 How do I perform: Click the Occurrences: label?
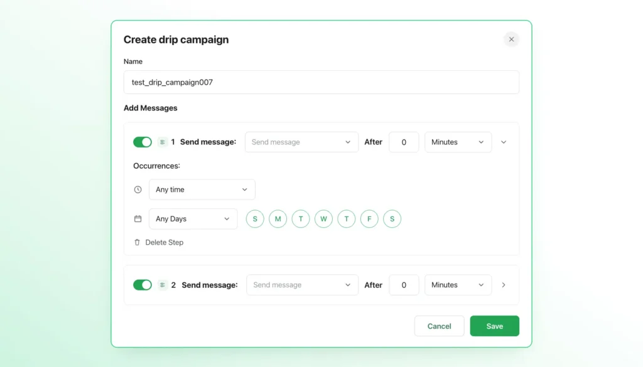pos(156,166)
